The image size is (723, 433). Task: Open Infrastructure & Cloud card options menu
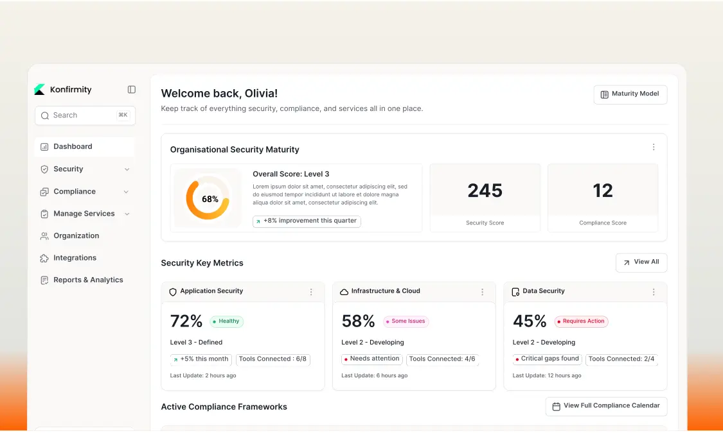click(x=482, y=292)
